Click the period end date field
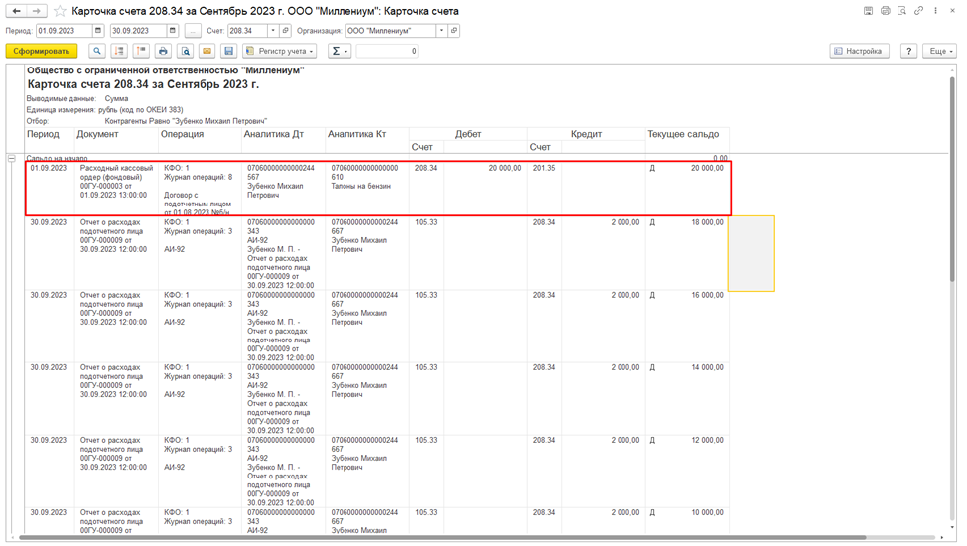Screen dimensions: 967x546 point(139,30)
